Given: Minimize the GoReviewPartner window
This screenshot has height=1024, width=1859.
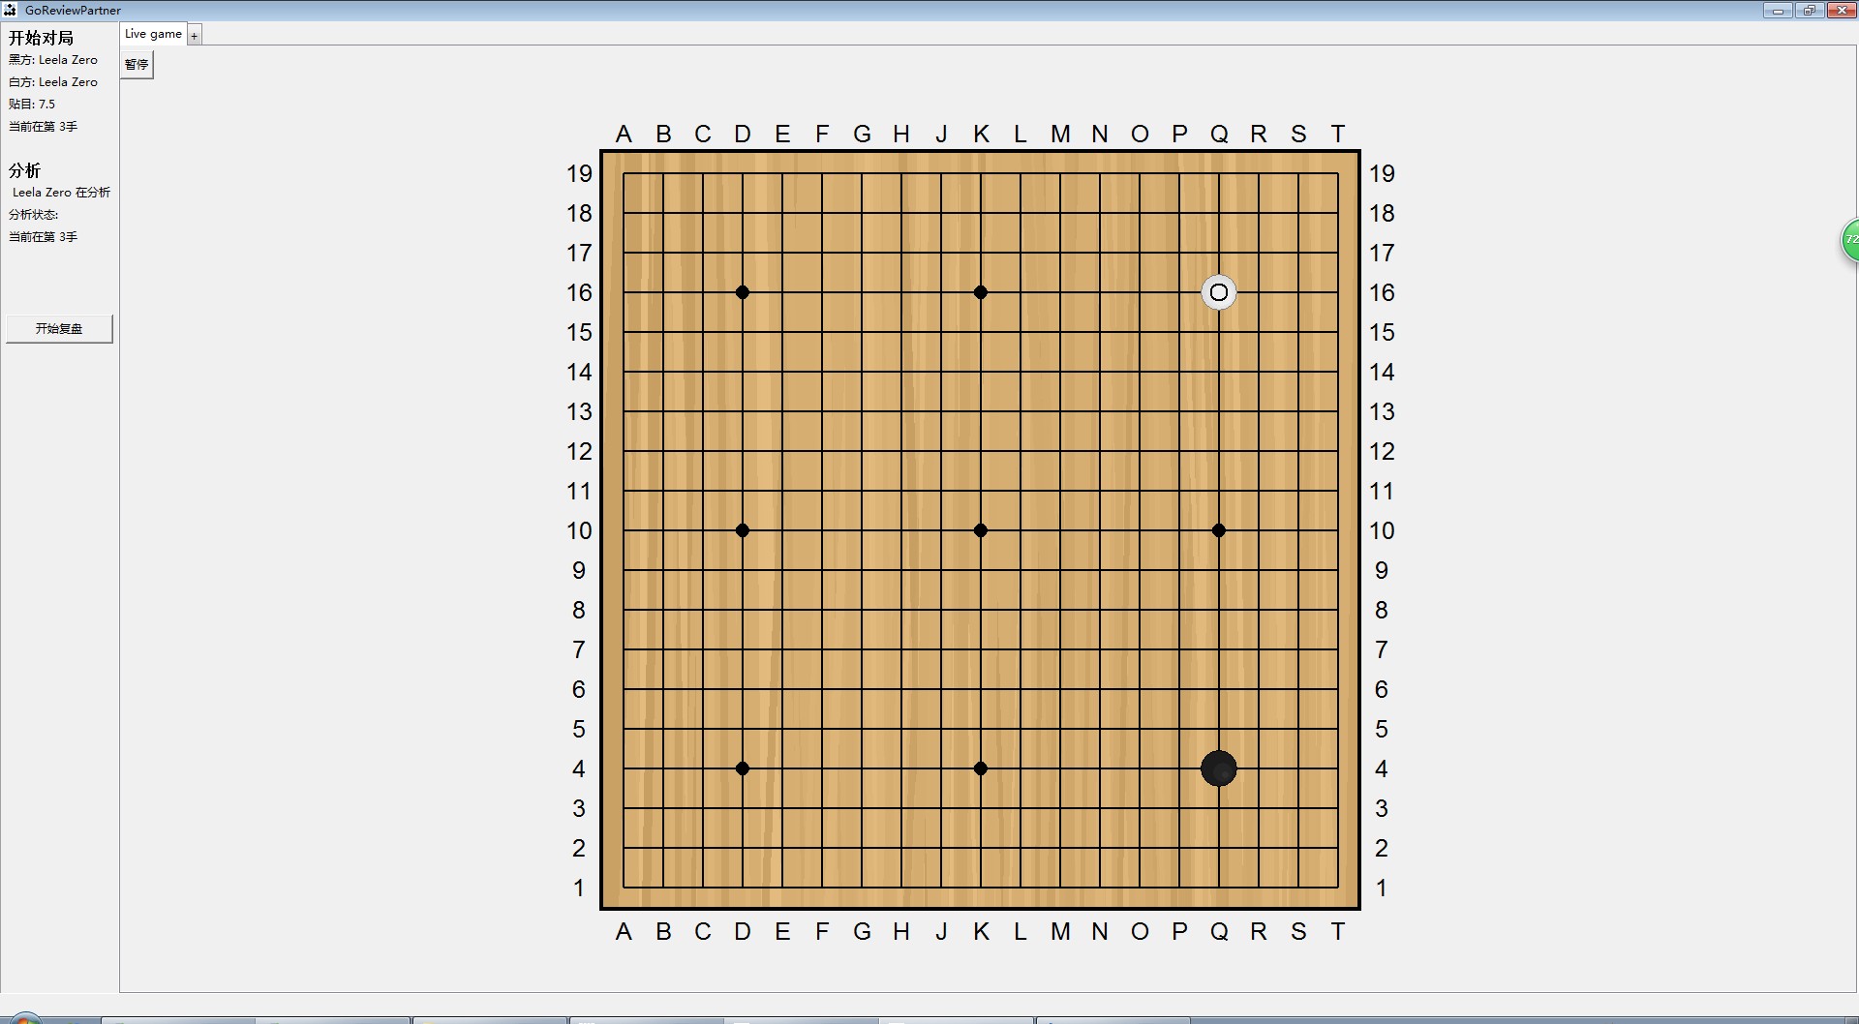Looking at the screenshot, I should click(x=1778, y=11).
